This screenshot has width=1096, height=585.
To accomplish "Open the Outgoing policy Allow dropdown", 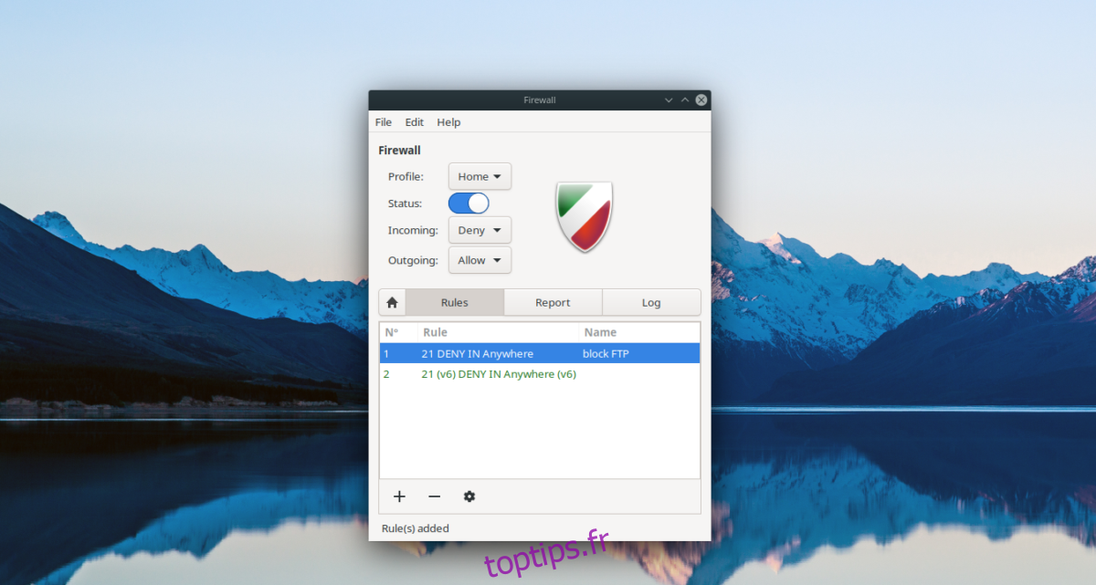I will coord(479,260).
